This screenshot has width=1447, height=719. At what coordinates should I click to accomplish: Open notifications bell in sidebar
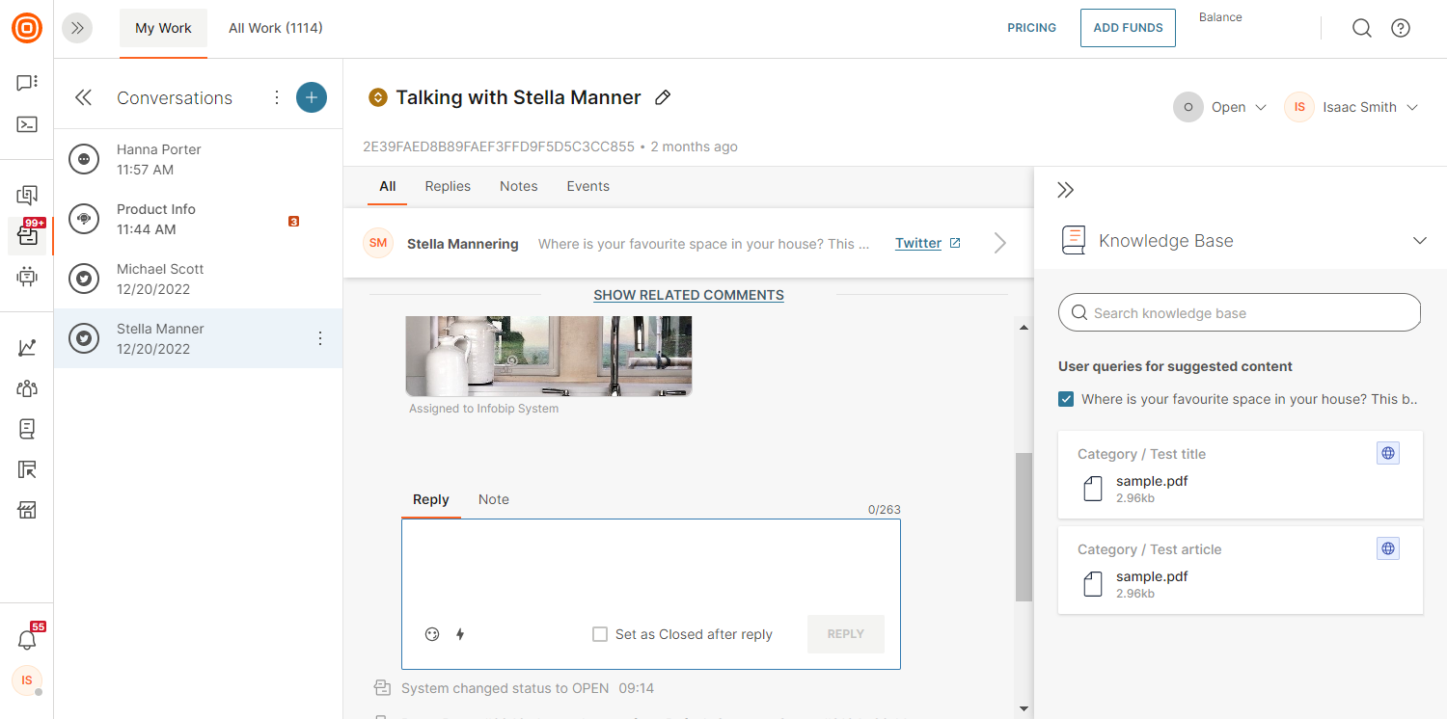27,640
